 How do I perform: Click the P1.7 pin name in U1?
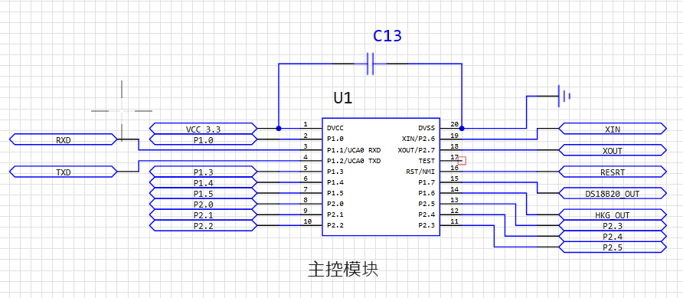point(426,182)
